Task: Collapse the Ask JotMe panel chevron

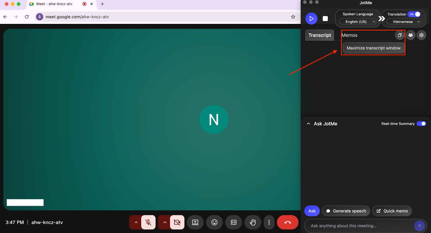Action: 308,124
